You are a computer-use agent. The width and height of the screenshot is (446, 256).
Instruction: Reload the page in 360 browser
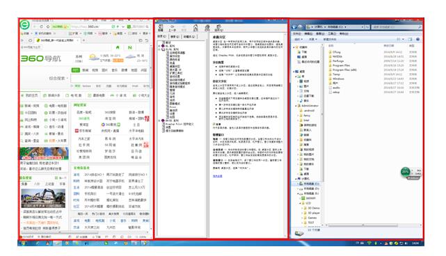(x=42, y=26)
